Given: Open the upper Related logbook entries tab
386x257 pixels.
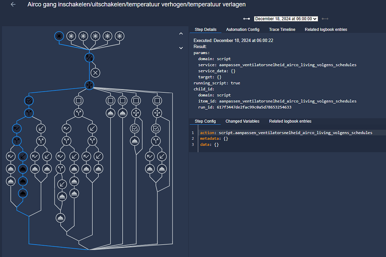Looking at the screenshot, I should (326, 29).
